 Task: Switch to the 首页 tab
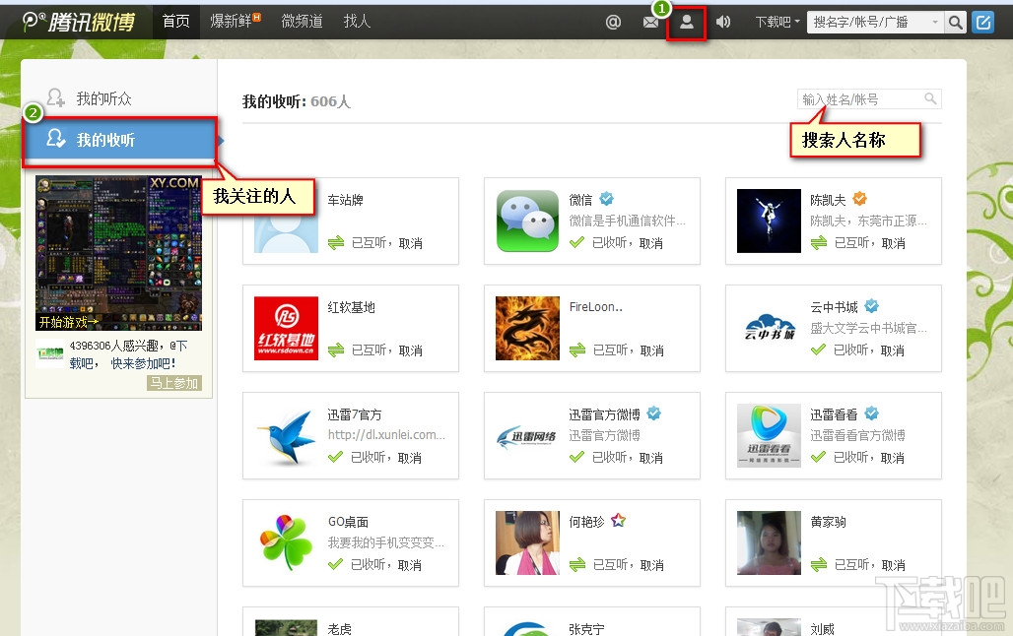coord(176,21)
